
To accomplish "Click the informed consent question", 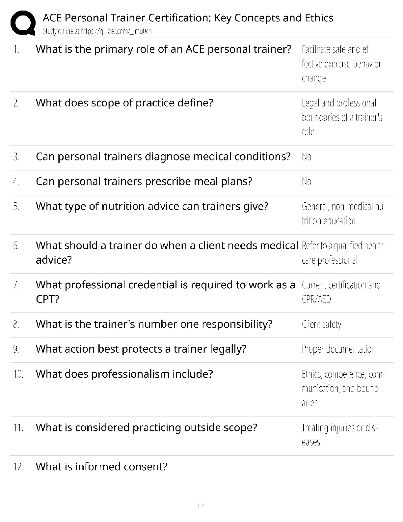I will (x=101, y=467).
